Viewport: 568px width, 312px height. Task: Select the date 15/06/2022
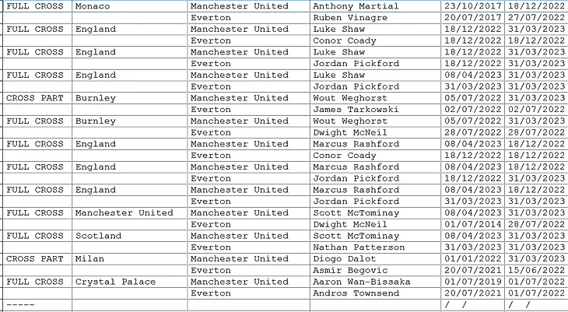click(535, 270)
